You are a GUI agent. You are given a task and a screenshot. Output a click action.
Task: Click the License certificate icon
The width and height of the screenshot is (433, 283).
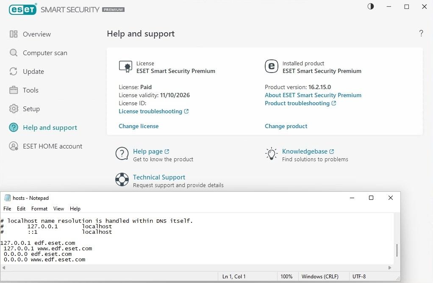(126, 67)
